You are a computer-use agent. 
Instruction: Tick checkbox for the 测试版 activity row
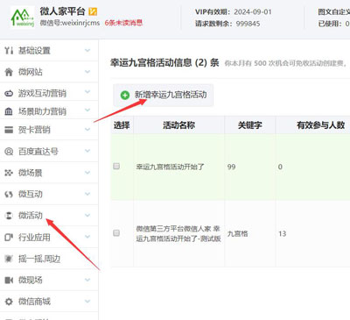pos(116,233)
